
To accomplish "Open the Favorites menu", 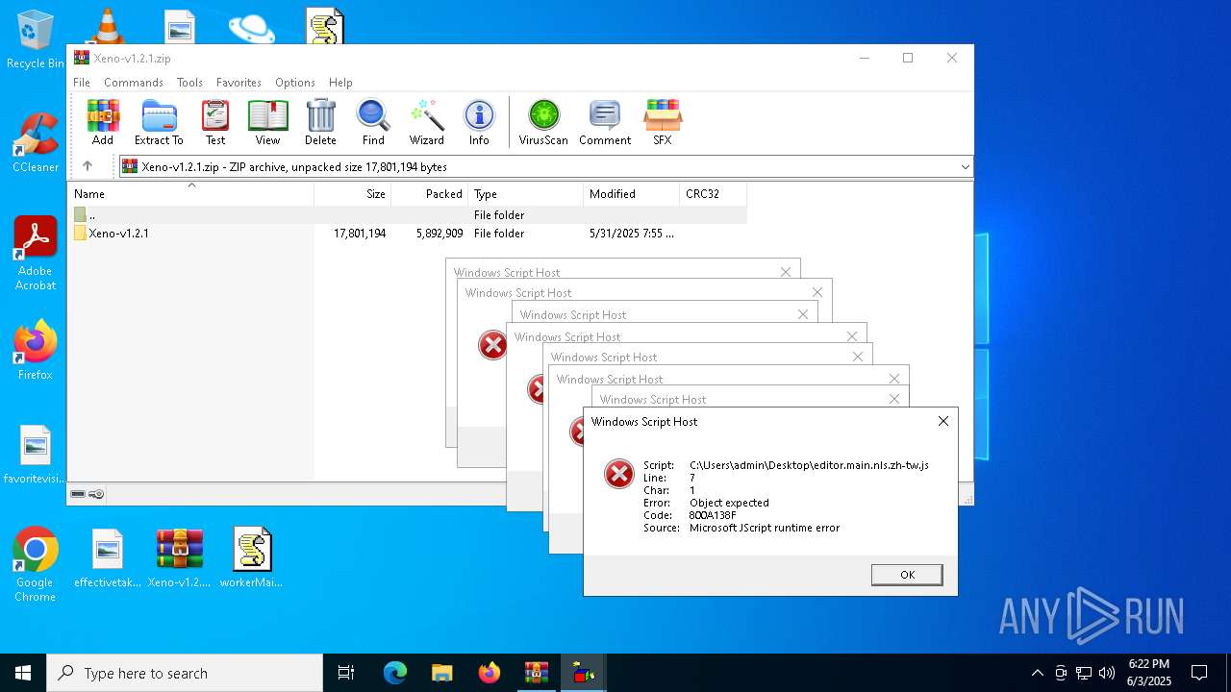I will (x=239, y=83).
